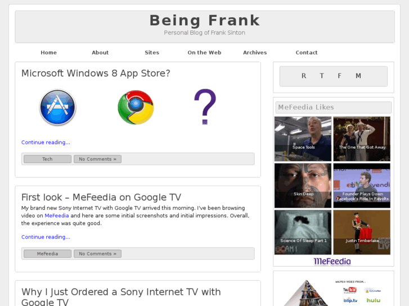Open No Comments for the Windows 8 post

[97, 159]
